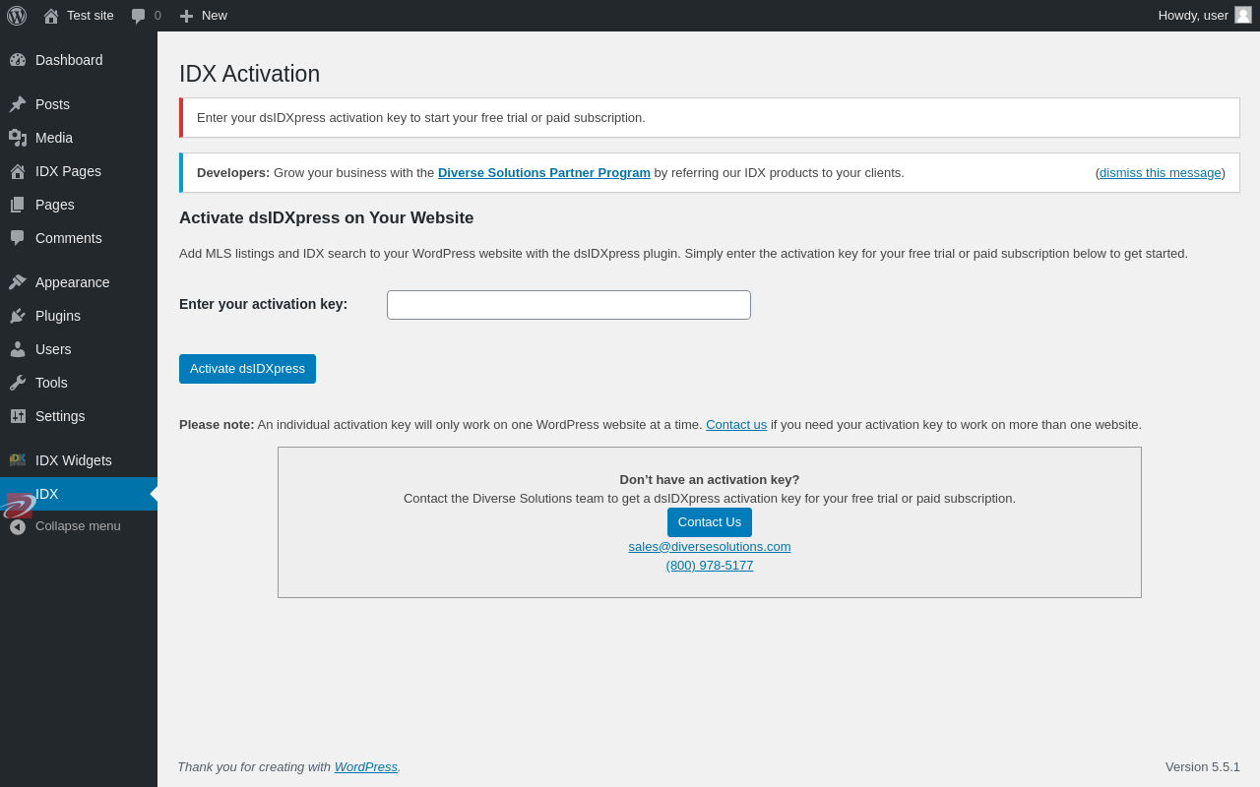Click sales@diversesolutions.com email link
The image size is (1260, 787).
pos(710,547)
